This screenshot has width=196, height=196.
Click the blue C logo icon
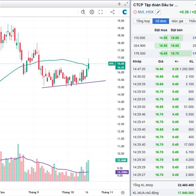[124, 12]
